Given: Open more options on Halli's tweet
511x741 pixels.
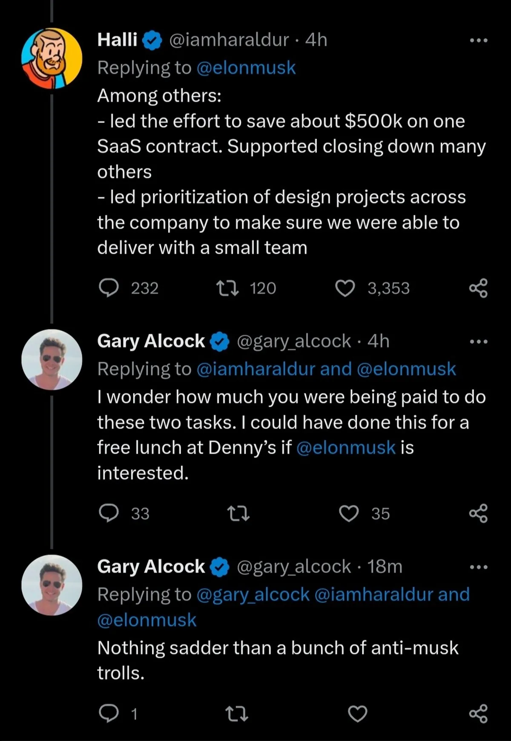Looking at the screenshot, I should [479, 41].
